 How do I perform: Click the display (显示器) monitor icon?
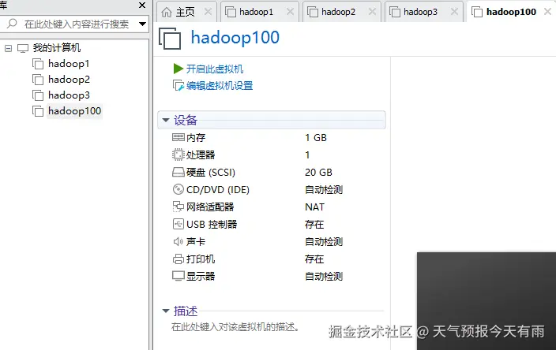coord(178,276)
